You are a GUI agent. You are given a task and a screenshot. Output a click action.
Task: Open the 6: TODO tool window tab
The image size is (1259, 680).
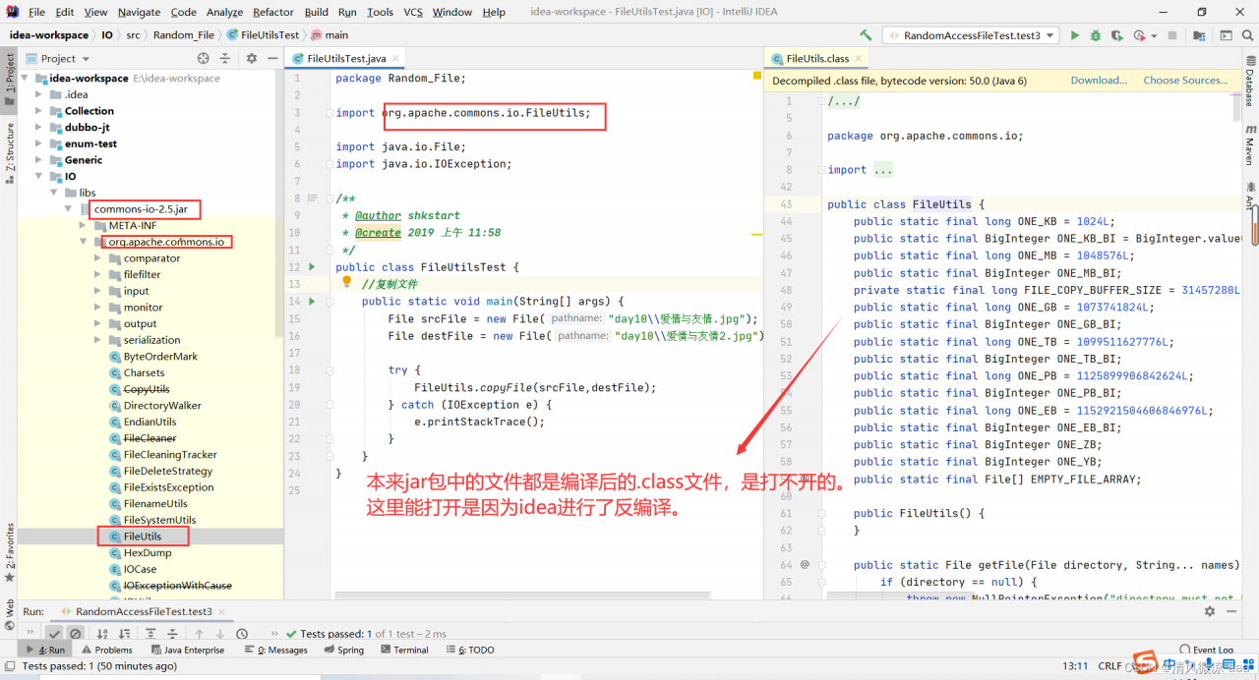tap(471, 650)
